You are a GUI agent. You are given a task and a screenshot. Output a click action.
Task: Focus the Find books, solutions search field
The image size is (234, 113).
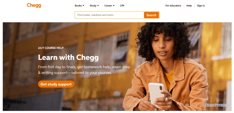[109, 15]
